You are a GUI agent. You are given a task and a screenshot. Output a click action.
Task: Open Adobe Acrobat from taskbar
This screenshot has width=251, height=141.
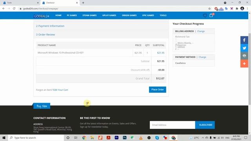coord(108,137)
